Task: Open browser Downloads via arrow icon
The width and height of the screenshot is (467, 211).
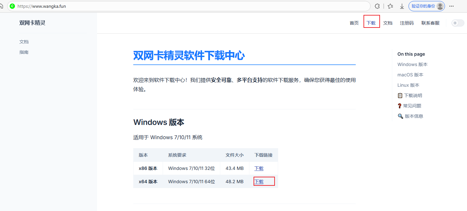Action: point(402,6)
